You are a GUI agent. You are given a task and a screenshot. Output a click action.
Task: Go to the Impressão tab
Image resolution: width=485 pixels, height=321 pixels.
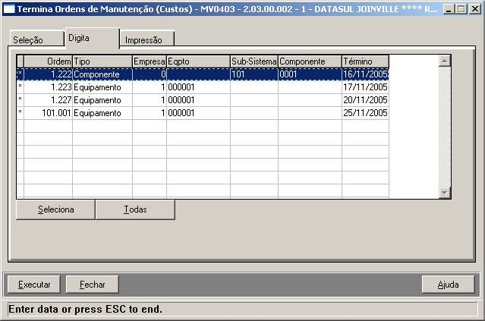(x=147, y=39)
